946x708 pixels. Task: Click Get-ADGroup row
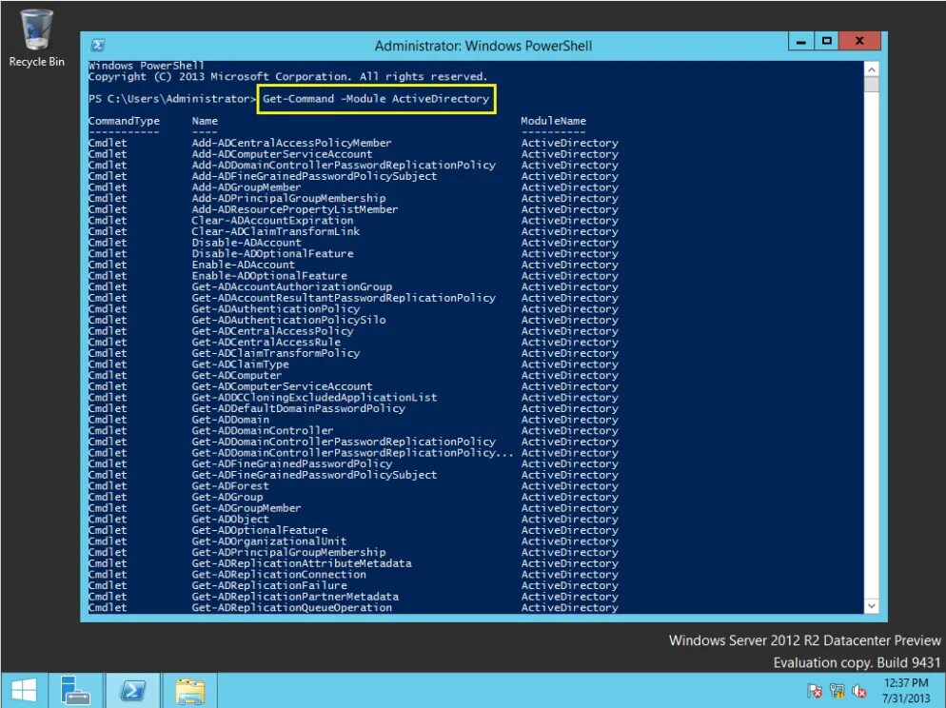click(x=353, y=497)
